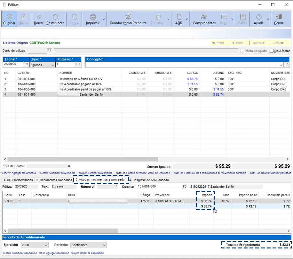Viewport: 293px width, 259px height.
Task: Open the Documentos Bancarios tab
Action: (54, 180)
